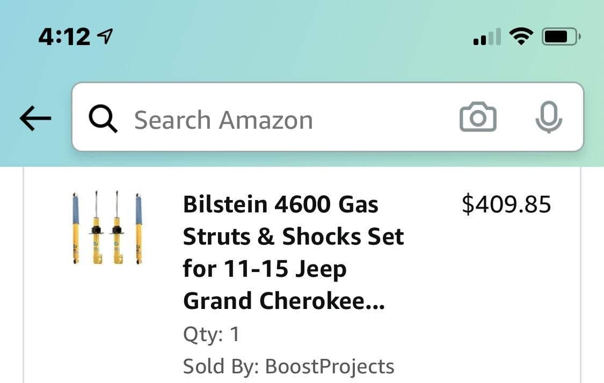Tap the leftmost shock absorber in product image

(76, 228)
